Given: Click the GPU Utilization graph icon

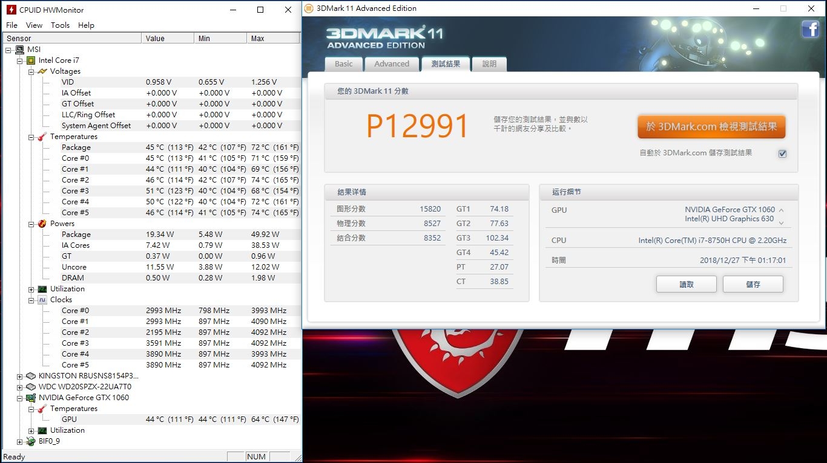Looking at the screenshot, I should (x=42, y=430).
